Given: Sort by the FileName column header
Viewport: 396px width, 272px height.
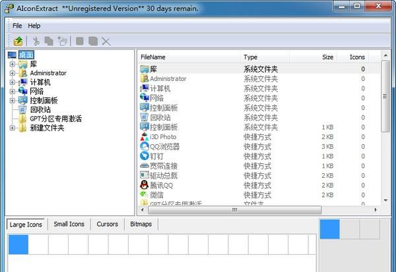Looking at the screenshot, I should 189,57.
